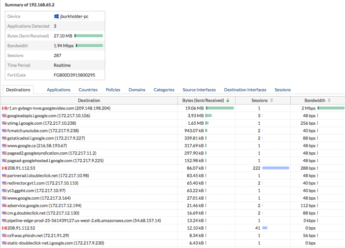345x248 pixels.
Task: Open the Countries tab
Action: [x=88, y=90]
